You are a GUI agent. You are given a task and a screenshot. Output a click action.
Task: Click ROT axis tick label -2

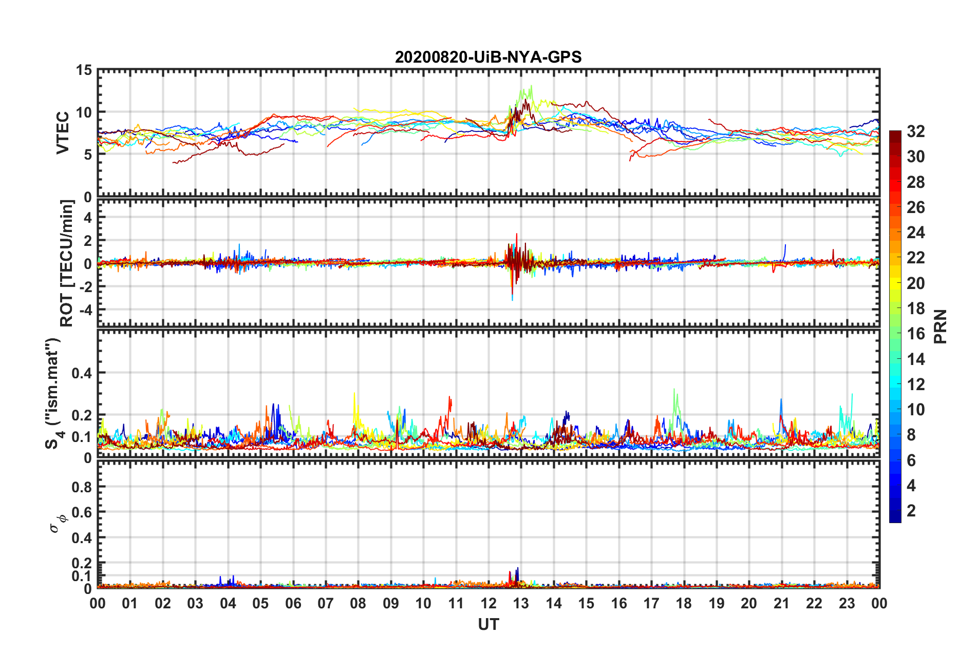coord(85,286)
